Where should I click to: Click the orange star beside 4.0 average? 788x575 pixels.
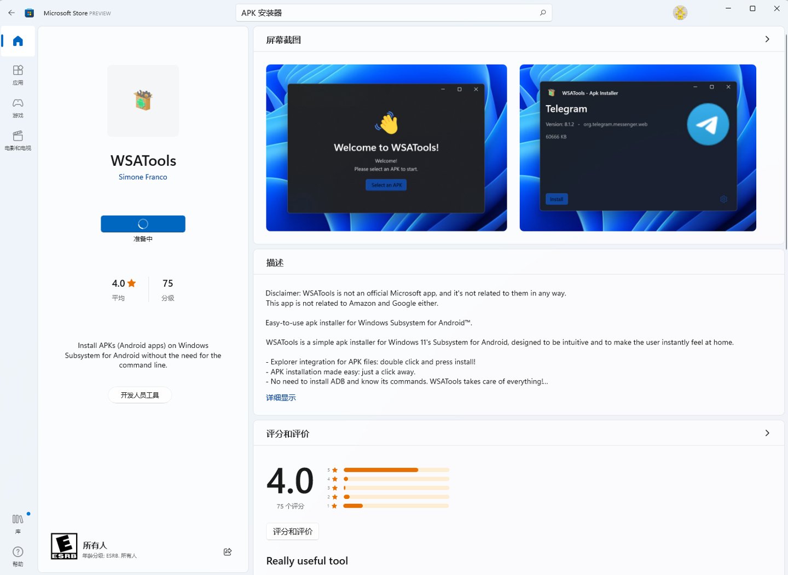(x=131, y=283)
